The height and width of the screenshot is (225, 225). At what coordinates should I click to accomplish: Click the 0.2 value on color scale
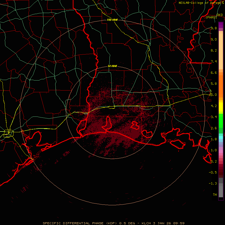click(x=214, y=161)
